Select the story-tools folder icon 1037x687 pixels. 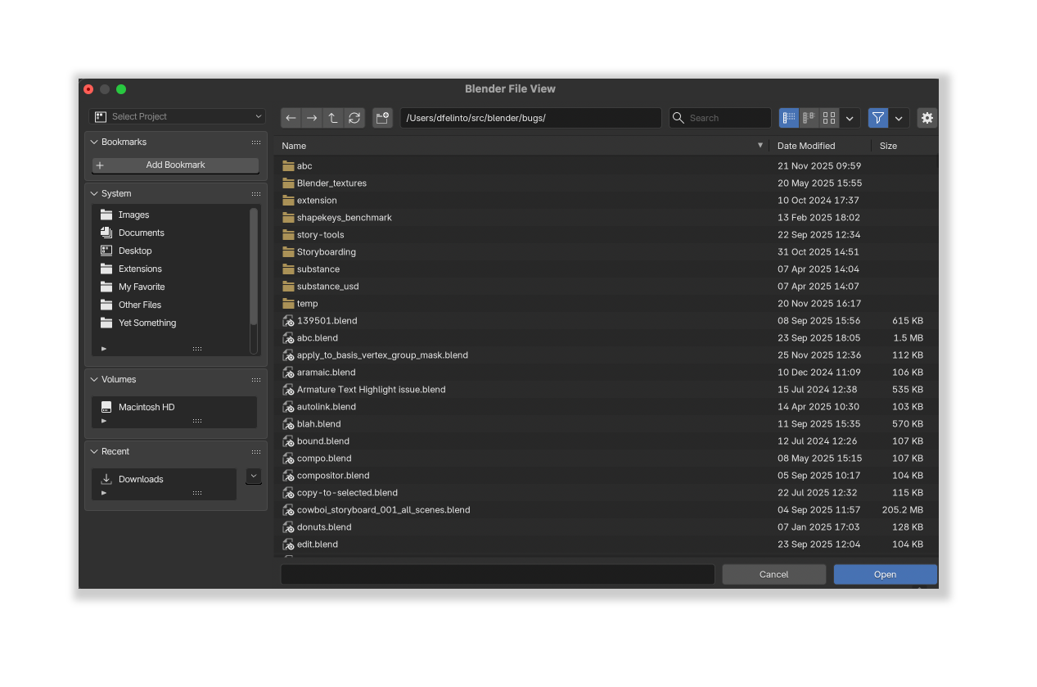click(288, 235)
